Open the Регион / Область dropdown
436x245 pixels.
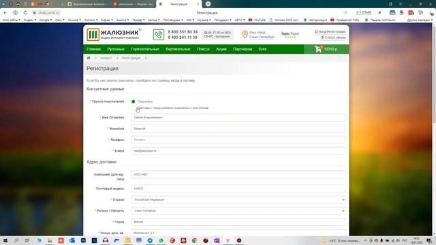click(x=238, y=210)
